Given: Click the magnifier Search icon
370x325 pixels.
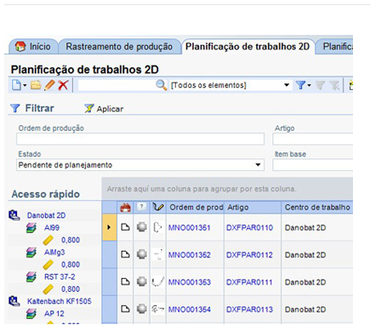Looking at the screenshot, I should (x=162, y=85).
